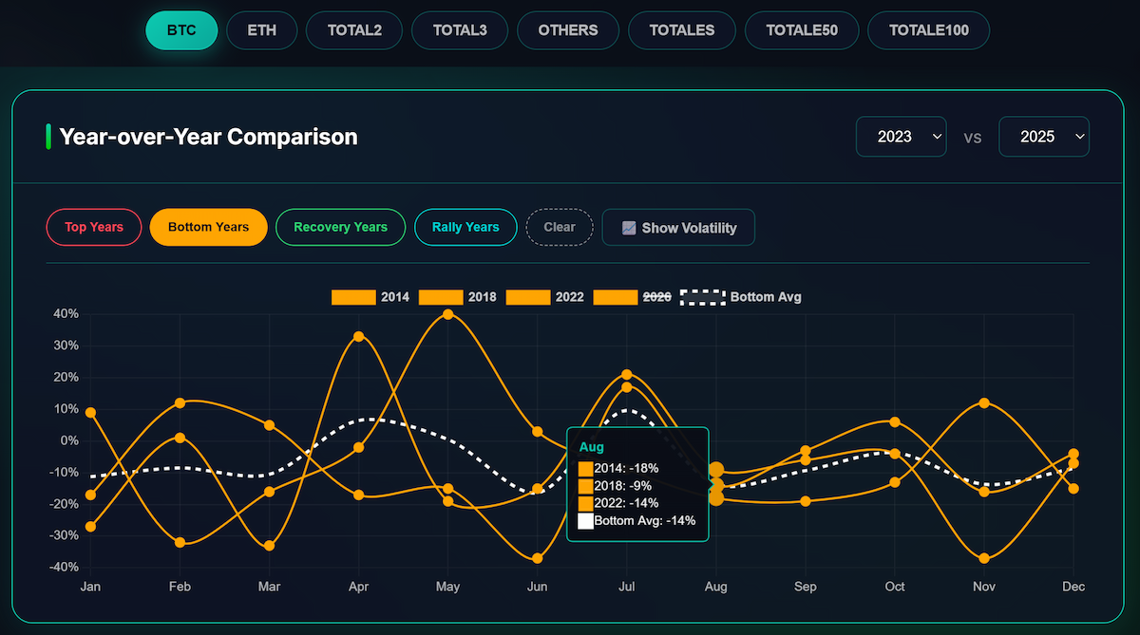
Task: Toggle the Bottom Avg dashed legend swatch
Action: click(x=703, y=297)
